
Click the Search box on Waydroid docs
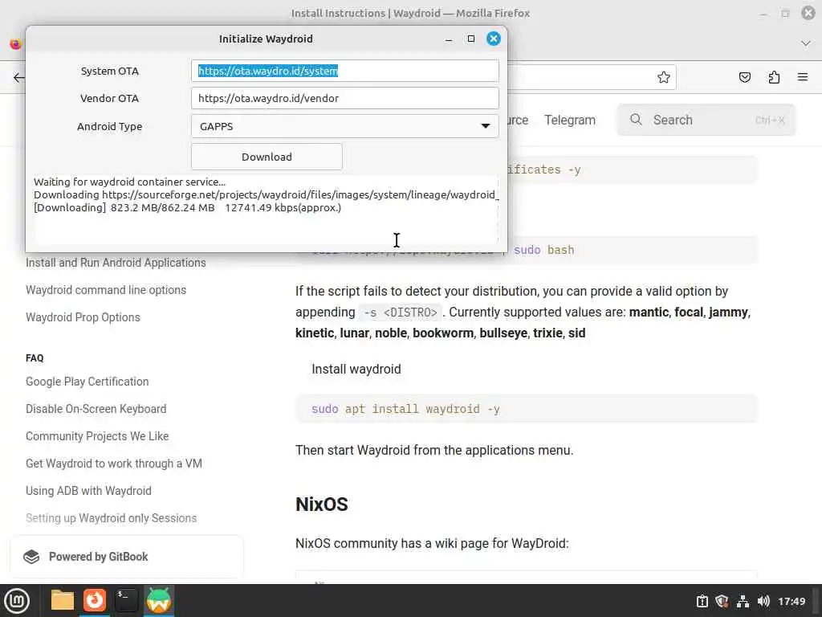click(x=706, y=120)
